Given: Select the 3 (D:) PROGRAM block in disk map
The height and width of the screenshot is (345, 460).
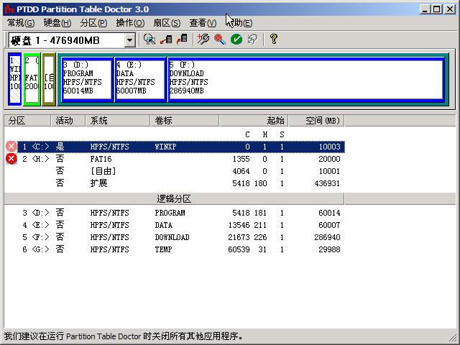Looking at the screenshot, I should (x=87, y=80).
